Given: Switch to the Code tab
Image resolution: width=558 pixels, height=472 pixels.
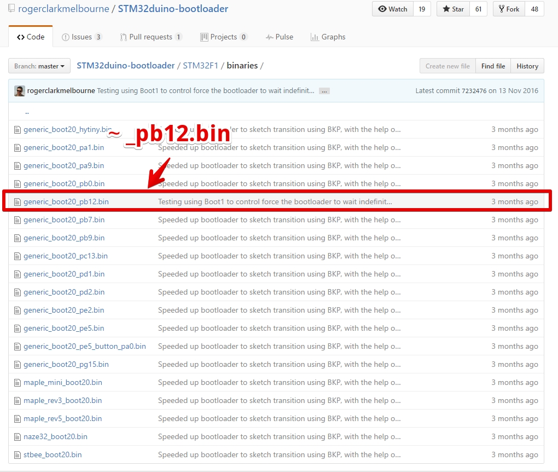Looking at the screenshot, I should click(31, 37).
